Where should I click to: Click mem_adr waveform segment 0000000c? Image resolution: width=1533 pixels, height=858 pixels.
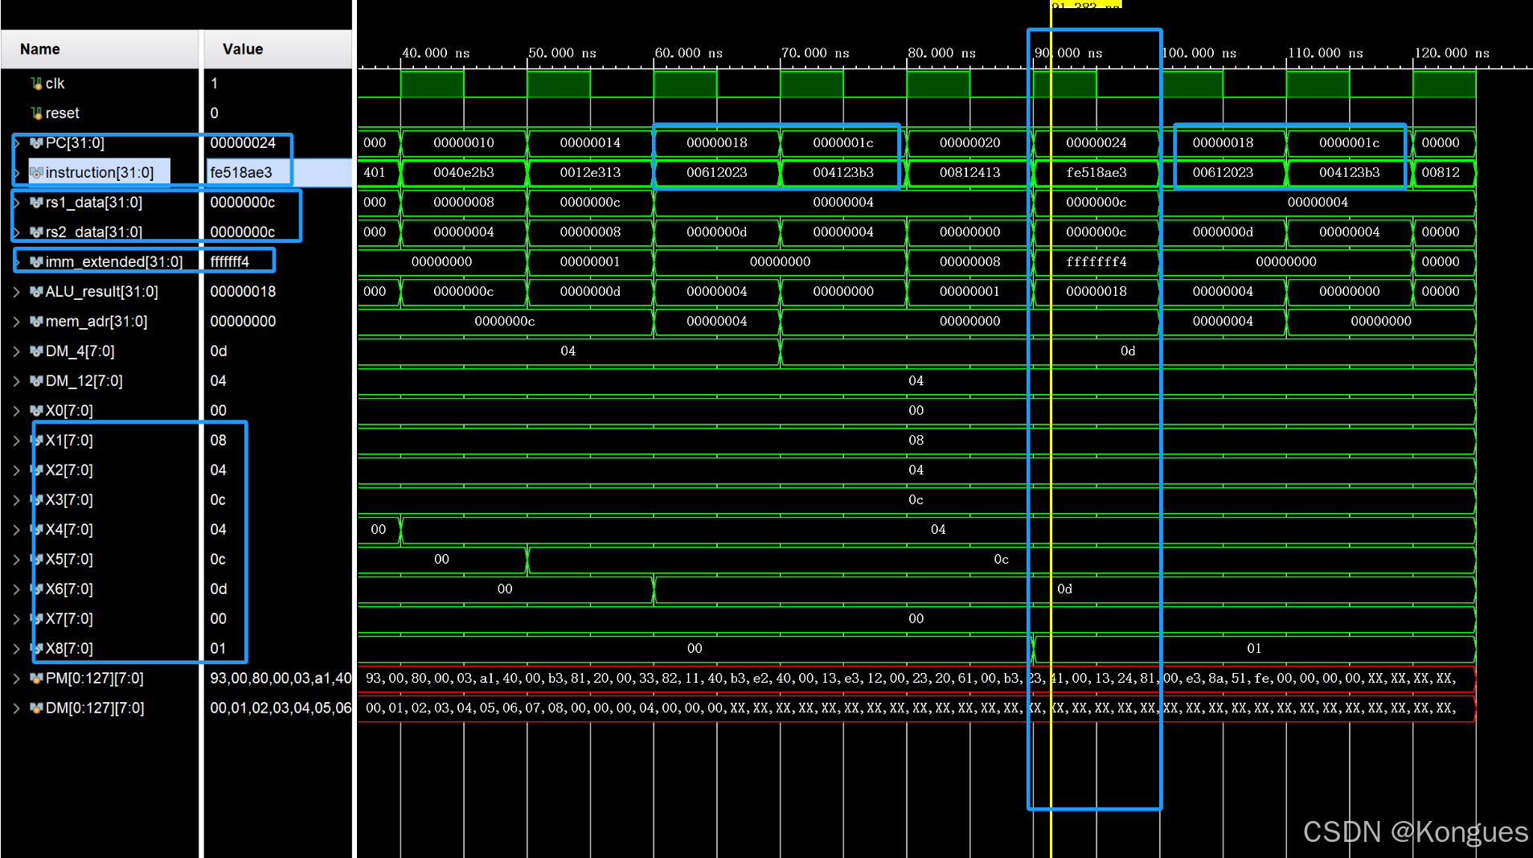tap(505, 321)
